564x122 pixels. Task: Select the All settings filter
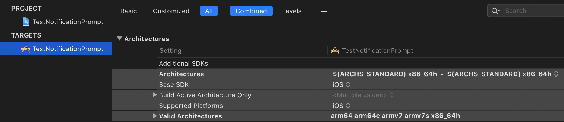[209, 11]
